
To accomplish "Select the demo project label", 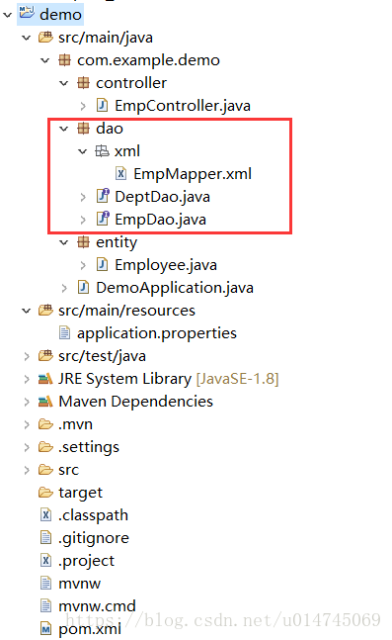I will 60,15.
